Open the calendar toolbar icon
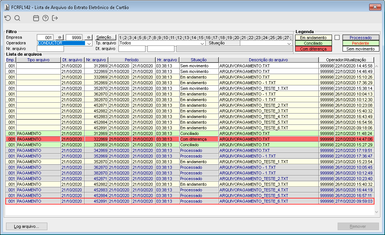The height and width of the screenshot is (235, 385). click(x=36, y=18)
